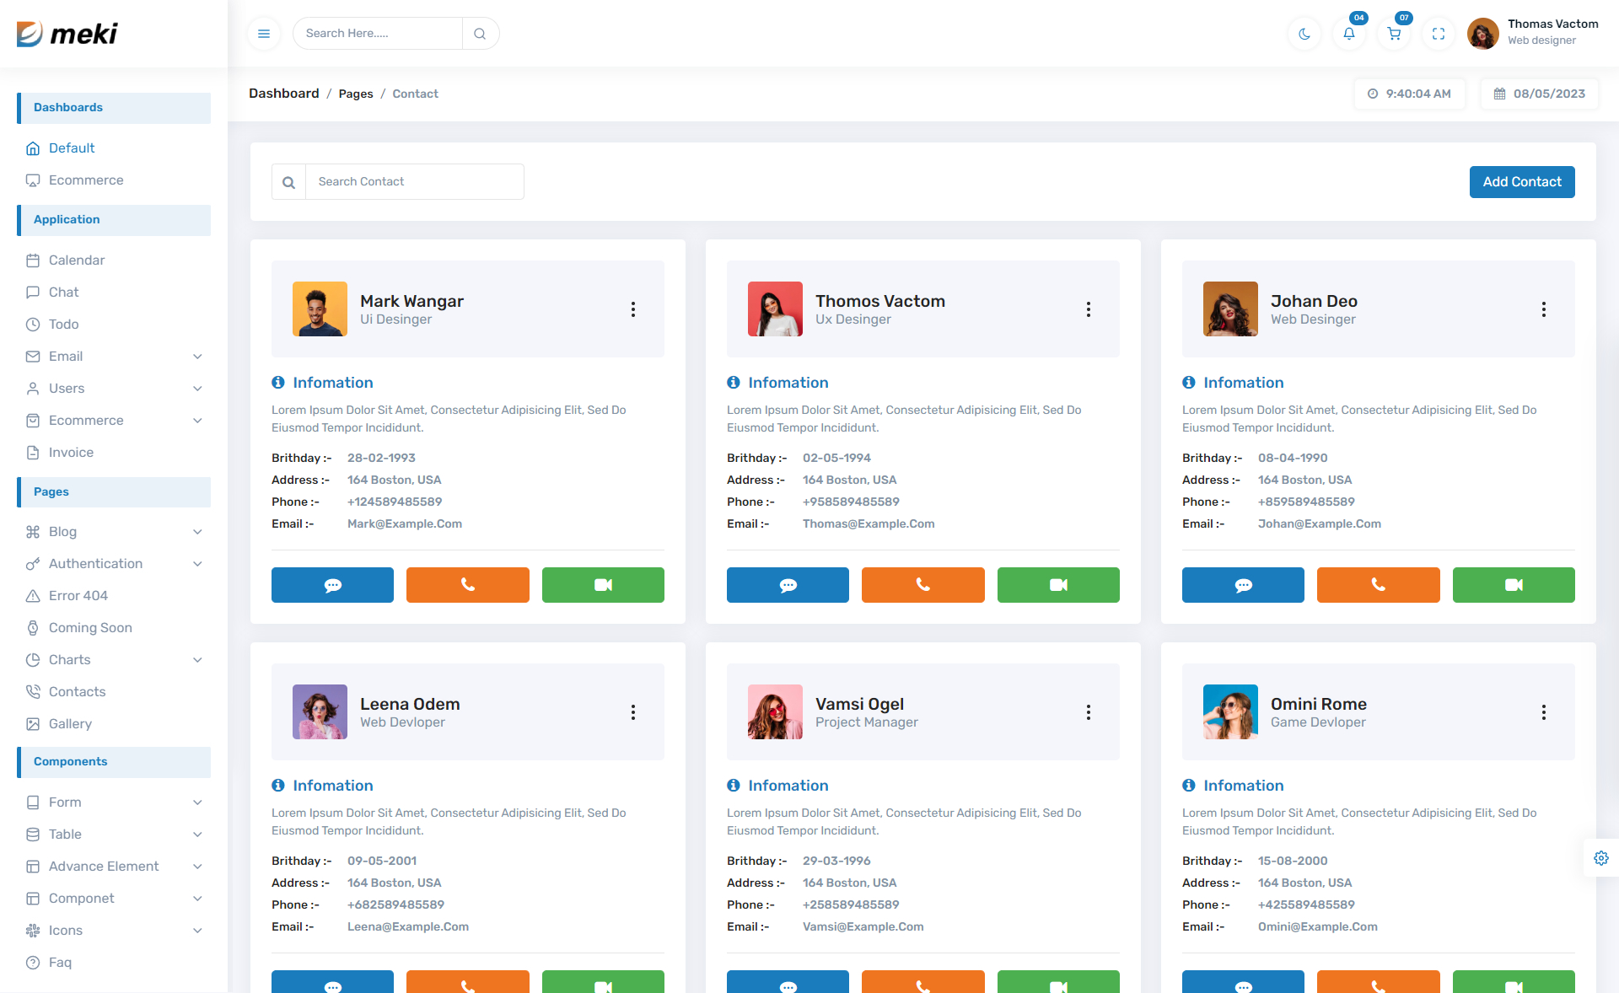Open the notifications bell
Viewport: 1619px width, 993px height.
[x=1349, y=34]
